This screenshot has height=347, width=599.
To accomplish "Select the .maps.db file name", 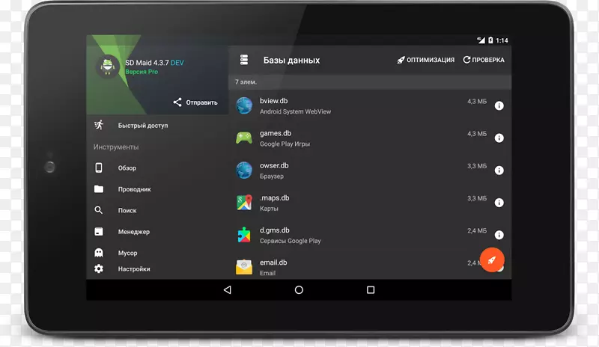I will 275,197.
